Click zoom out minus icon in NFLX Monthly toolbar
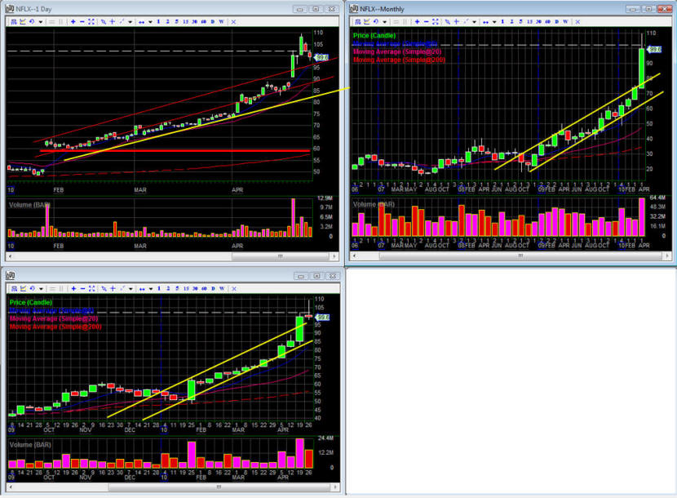The width and height of the screenshot is (677, 498). [x=426, y=21]
